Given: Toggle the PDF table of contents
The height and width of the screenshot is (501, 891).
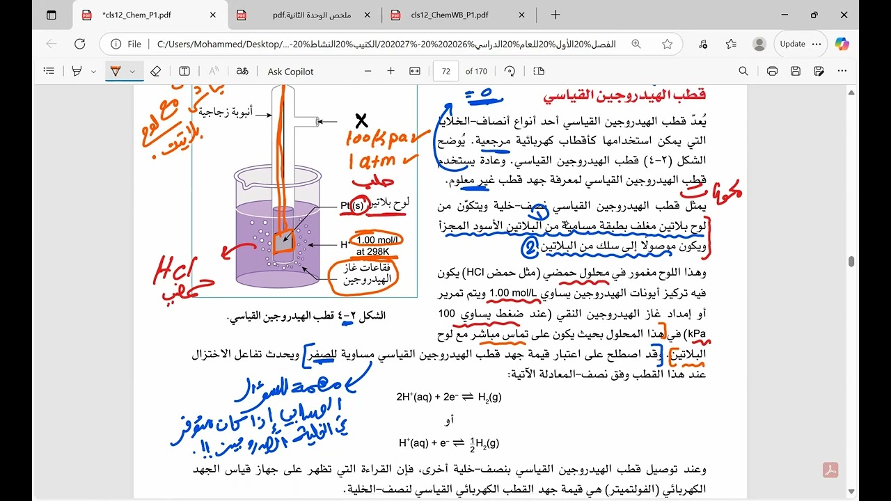Looking at the screenshot, I should (x=49, y=71).
